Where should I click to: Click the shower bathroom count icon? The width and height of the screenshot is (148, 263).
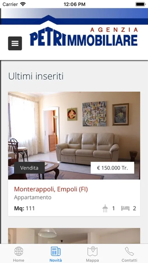point(105,208)
